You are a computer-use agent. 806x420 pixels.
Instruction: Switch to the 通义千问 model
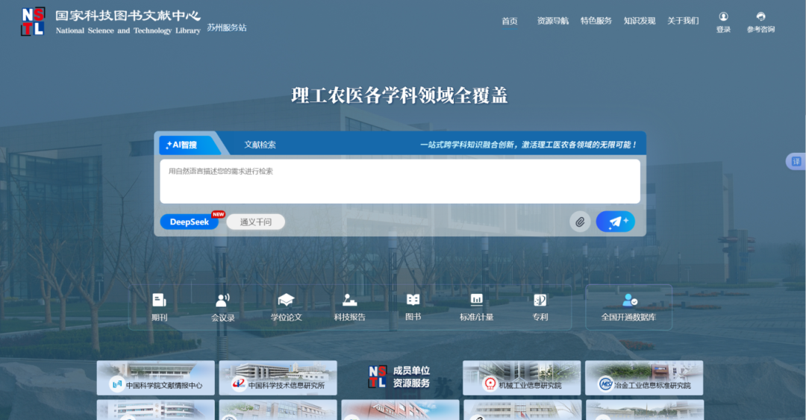(x=255, y=222)
